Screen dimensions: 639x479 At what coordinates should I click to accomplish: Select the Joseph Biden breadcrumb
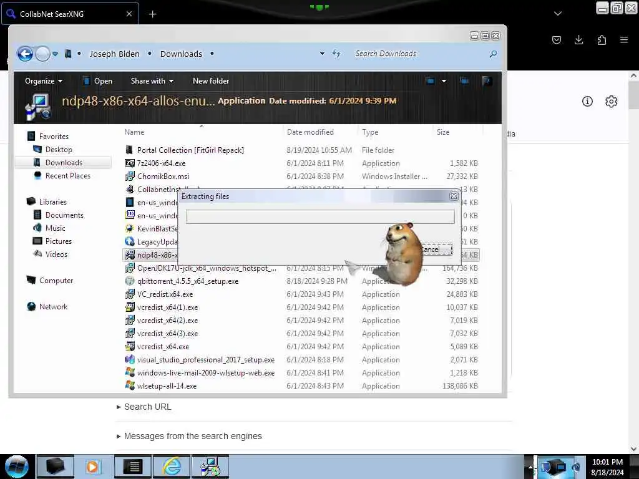[115, 54]
